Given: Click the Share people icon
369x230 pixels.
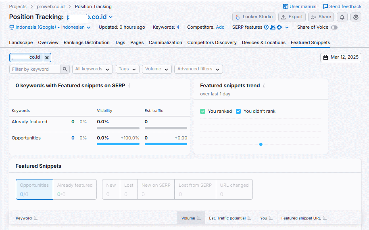Looking at the screenshot, I should [x=313, y=17].
